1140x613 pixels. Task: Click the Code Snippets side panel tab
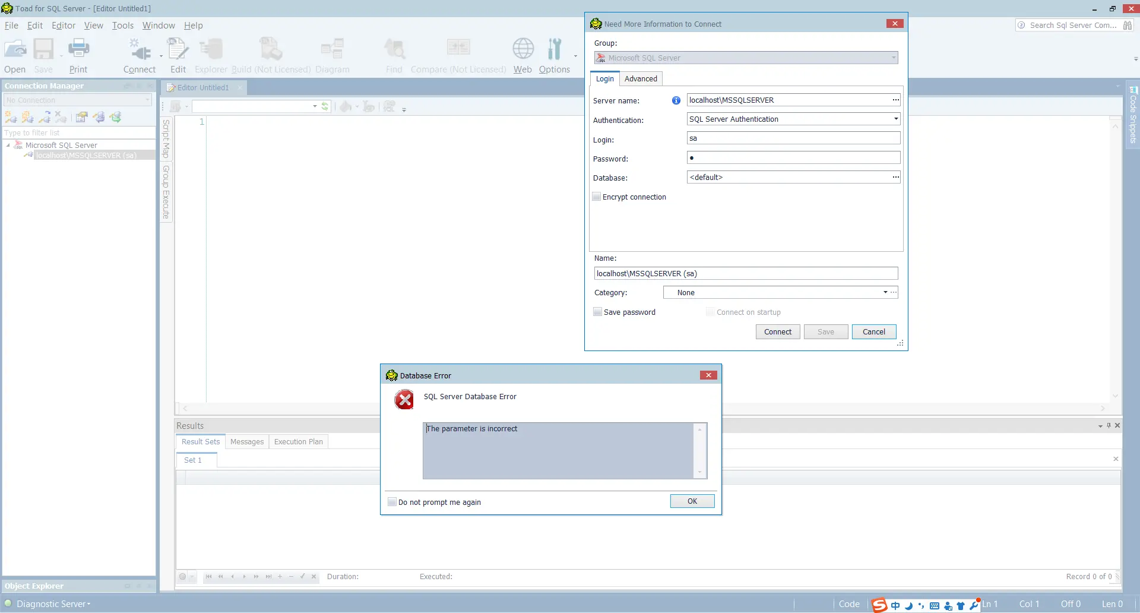(1133, 115)
